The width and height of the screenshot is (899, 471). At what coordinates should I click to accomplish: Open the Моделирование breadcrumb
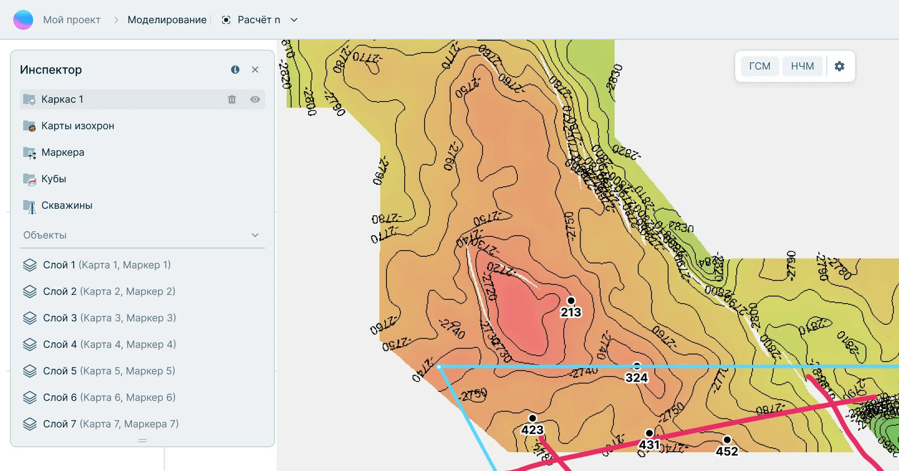pyautogui.click(x=167, y=20)
